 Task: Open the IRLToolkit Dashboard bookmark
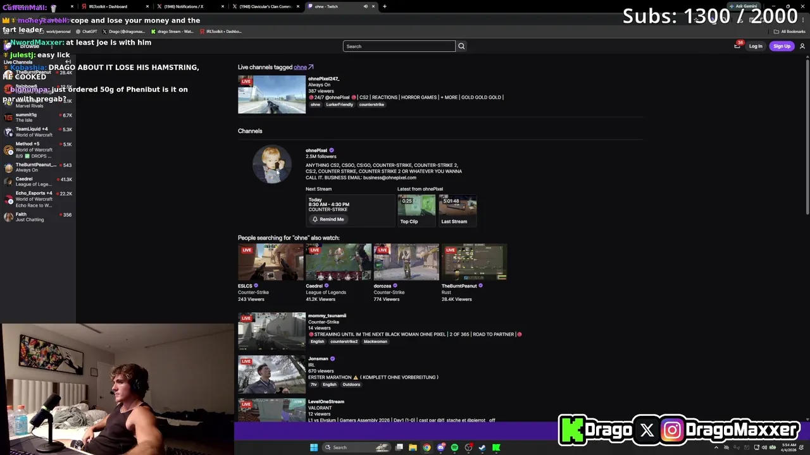click(x=220, y=31)
